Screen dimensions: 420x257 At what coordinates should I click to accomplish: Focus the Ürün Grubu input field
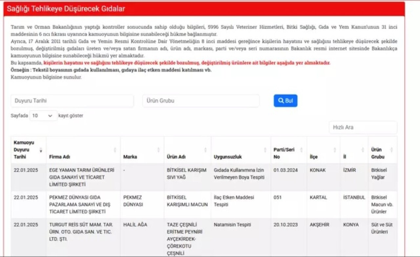tap(201, 101)
